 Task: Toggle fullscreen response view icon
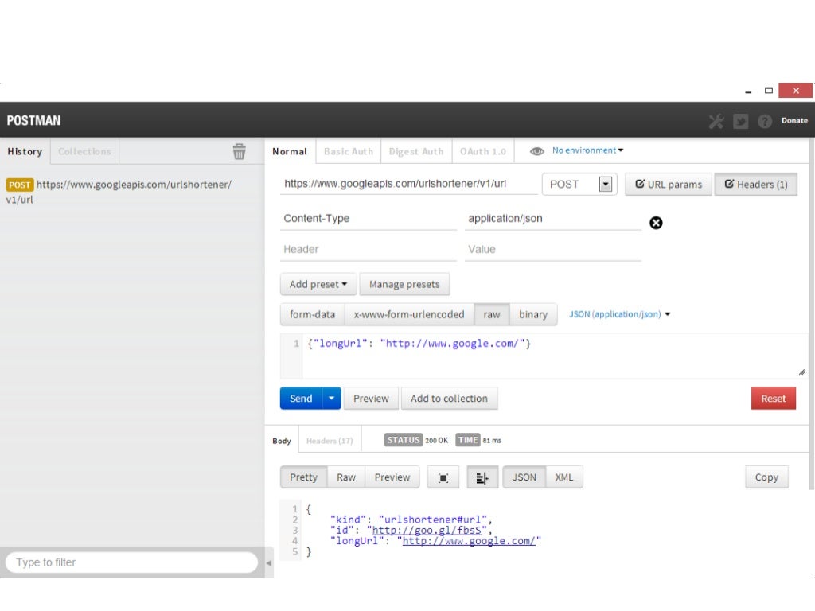pos(443,477)
